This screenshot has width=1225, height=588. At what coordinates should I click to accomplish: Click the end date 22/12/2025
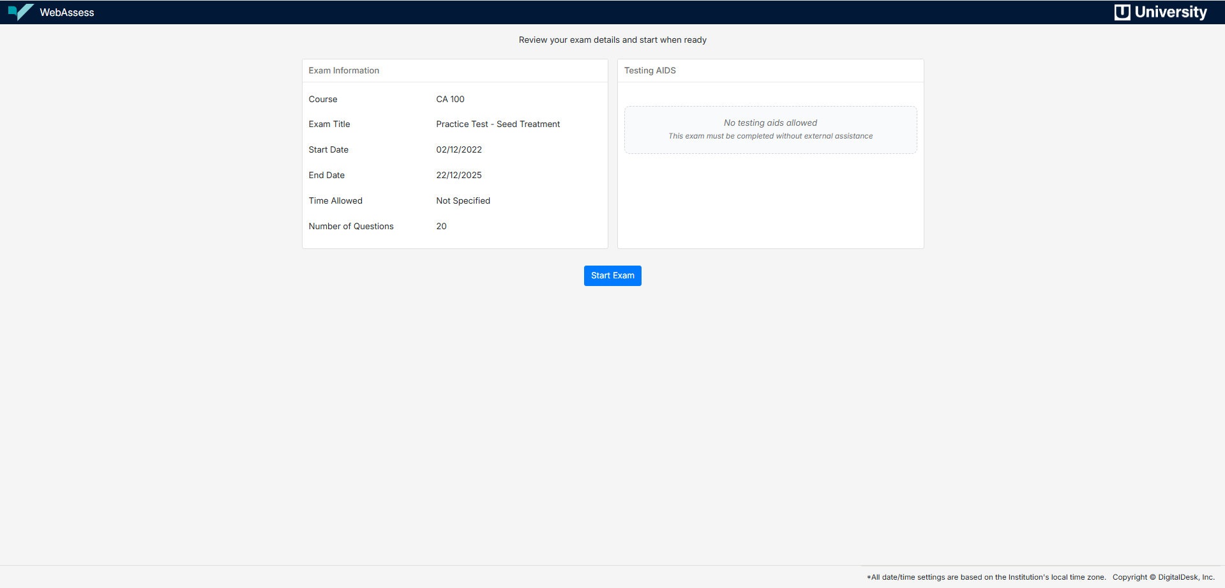458,176
